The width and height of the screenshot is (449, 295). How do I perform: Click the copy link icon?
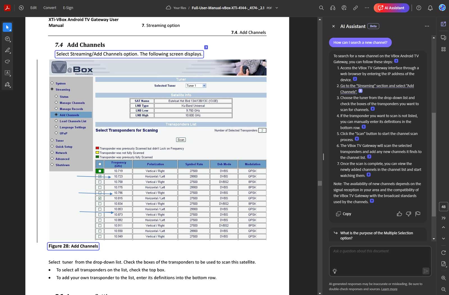(355, 8)
